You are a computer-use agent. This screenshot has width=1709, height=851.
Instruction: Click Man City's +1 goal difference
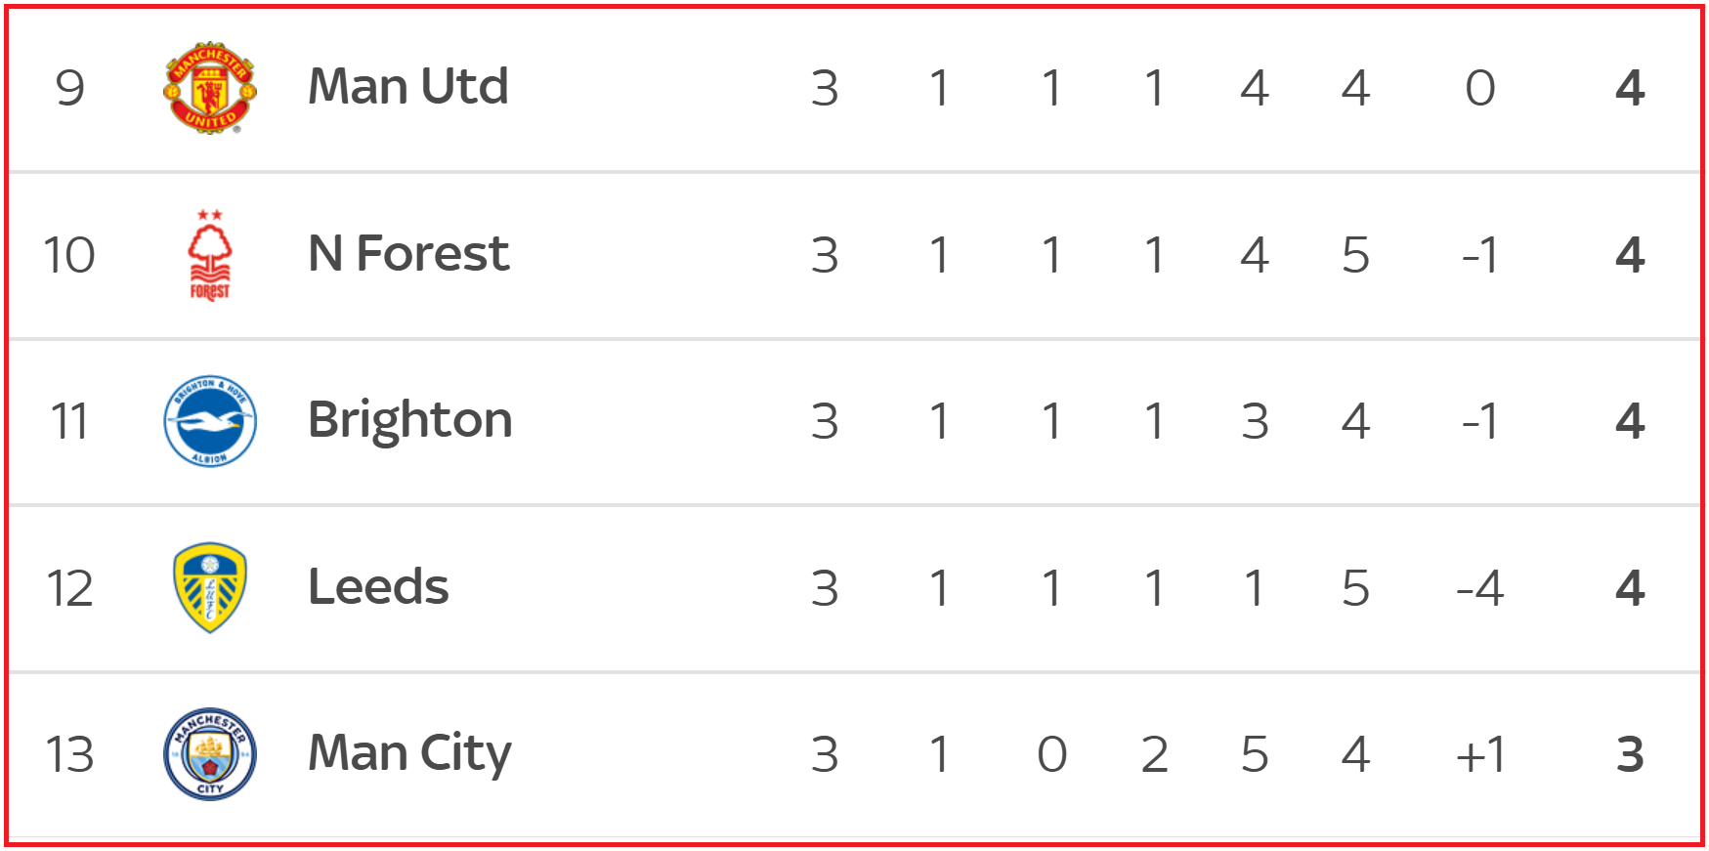point(1480,755)
